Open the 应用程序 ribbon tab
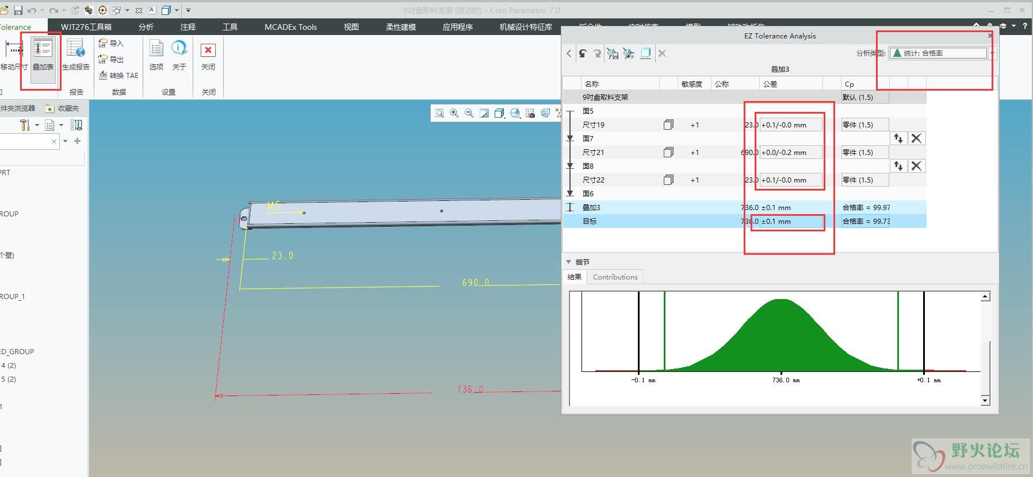 click(x=458, y=27)
